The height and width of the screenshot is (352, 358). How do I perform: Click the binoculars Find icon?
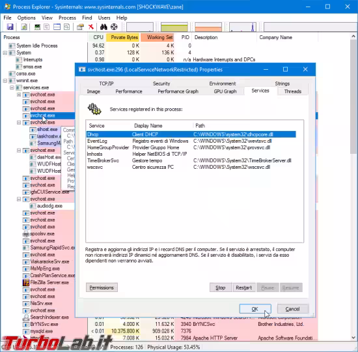click(103, 27)
